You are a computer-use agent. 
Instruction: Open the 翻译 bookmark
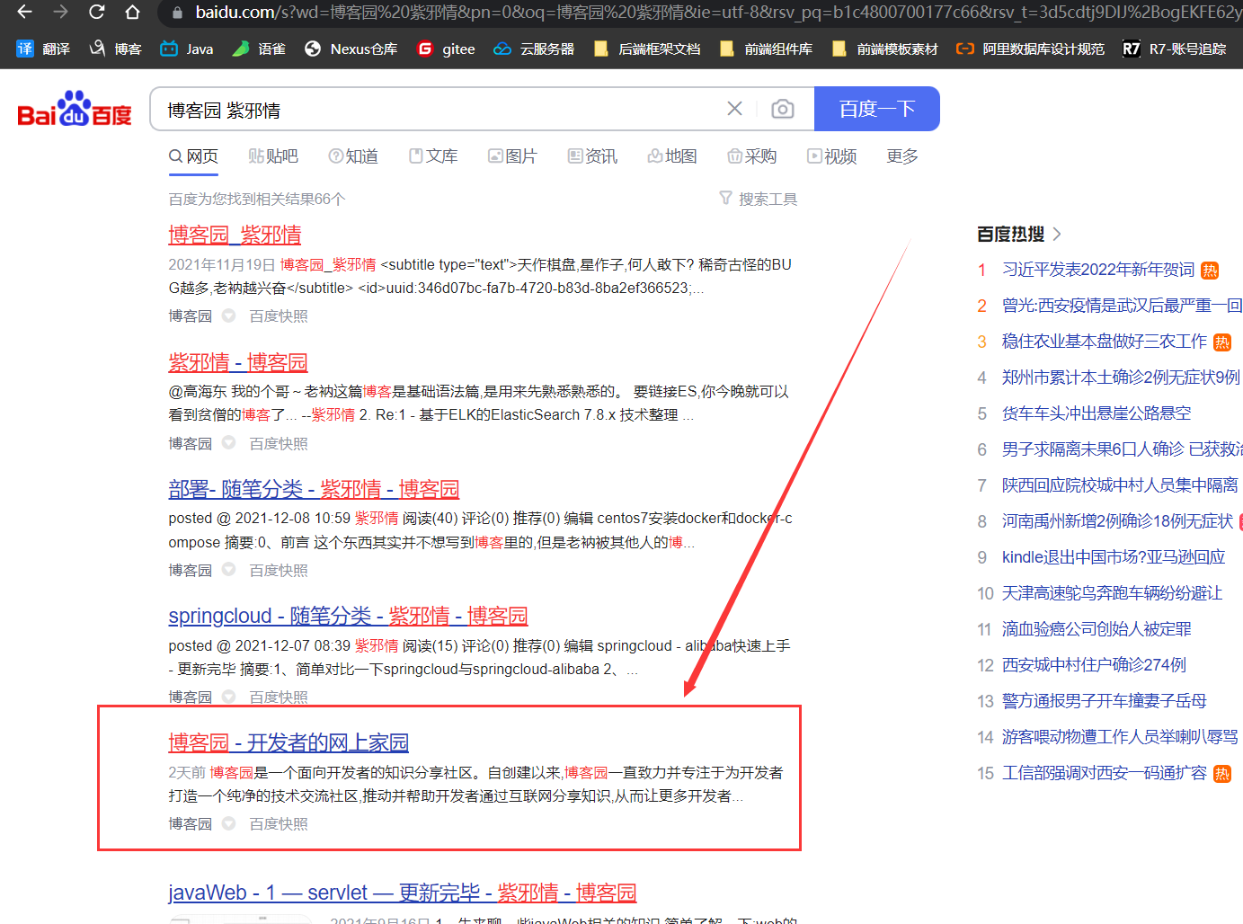(x=42, y=49)
